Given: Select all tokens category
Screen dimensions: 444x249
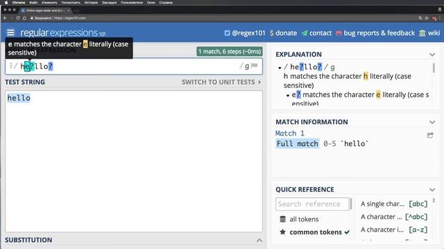Looking at the screenshot, I should point(304,219).
